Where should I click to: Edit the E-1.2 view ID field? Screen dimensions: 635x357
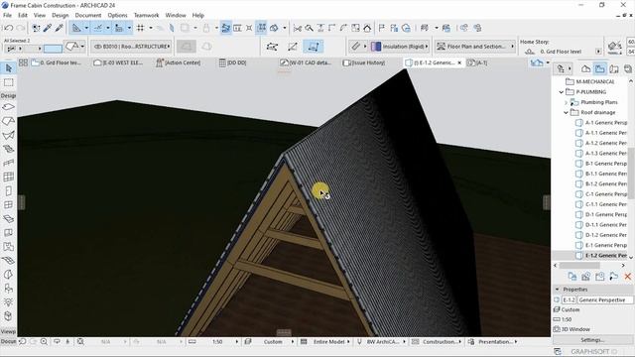569,299
